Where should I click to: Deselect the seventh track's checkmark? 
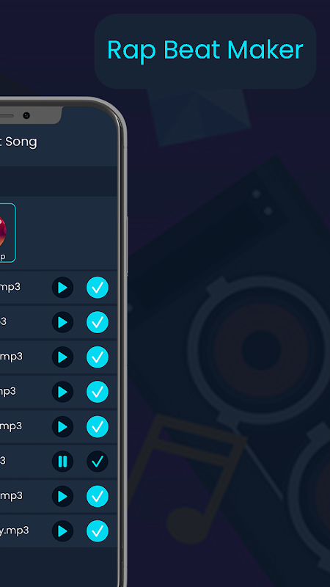(x=98, y=497)
